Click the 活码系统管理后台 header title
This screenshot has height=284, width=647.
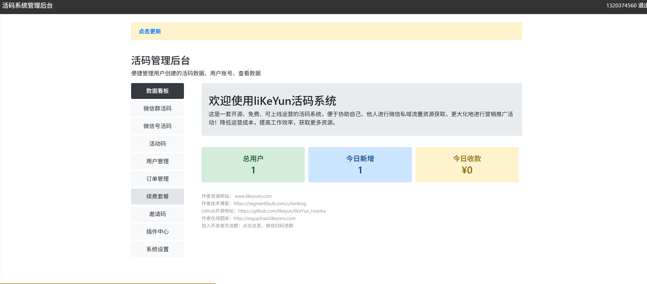point(27,6)
